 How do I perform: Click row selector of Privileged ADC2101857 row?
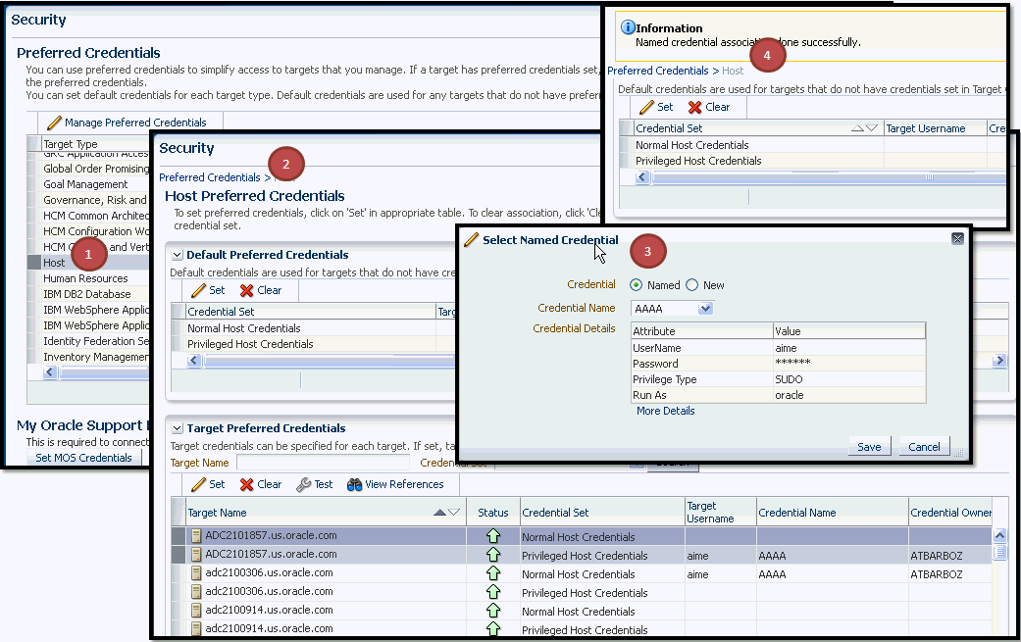179,555
